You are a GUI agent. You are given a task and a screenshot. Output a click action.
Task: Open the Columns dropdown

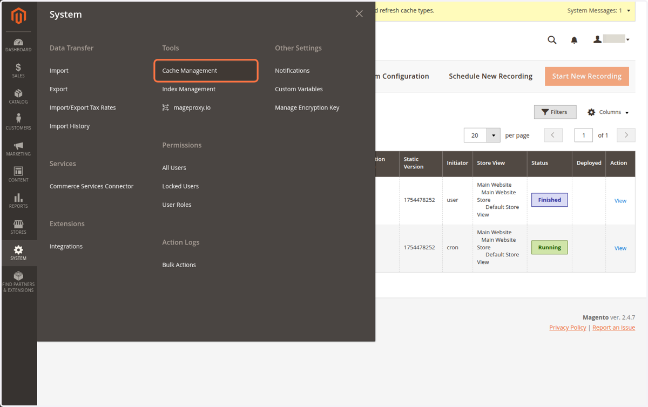click(608, 112)
